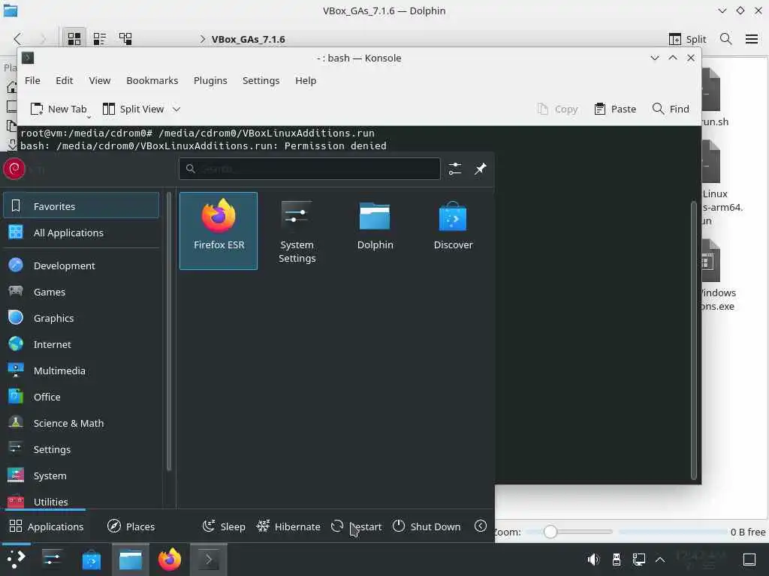Open the System category in launcher
This screenshot has height=576, width=769.
click(81, 475)
